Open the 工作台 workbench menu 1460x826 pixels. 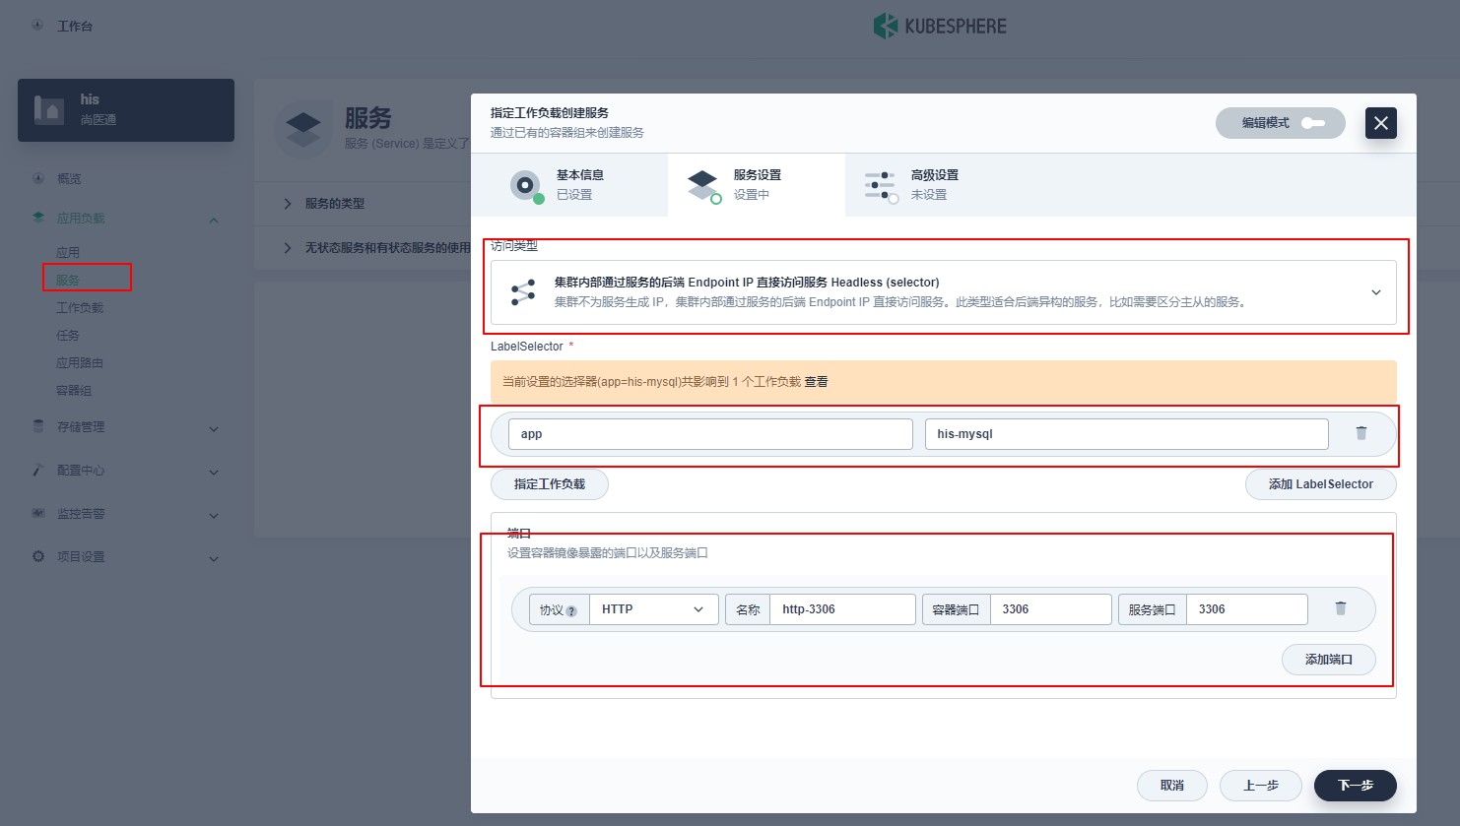point(75,27)
